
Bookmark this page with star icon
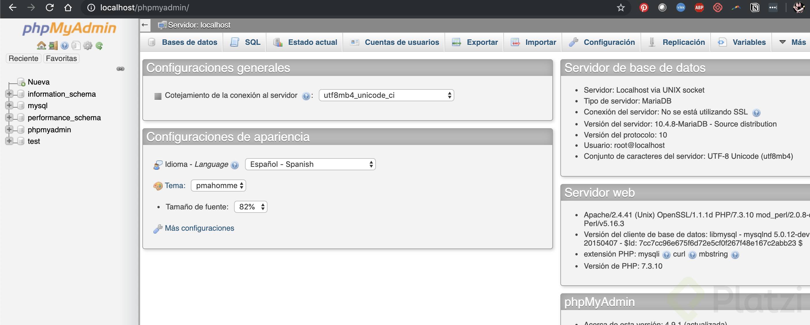(621, 7)
